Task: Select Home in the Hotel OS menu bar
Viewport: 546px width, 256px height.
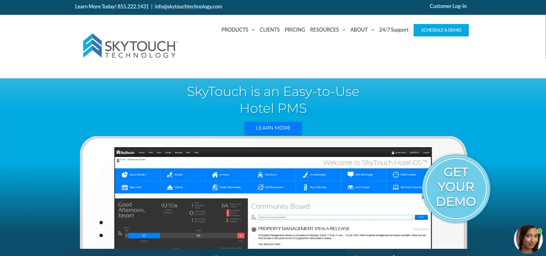Action: coord(142,152)
